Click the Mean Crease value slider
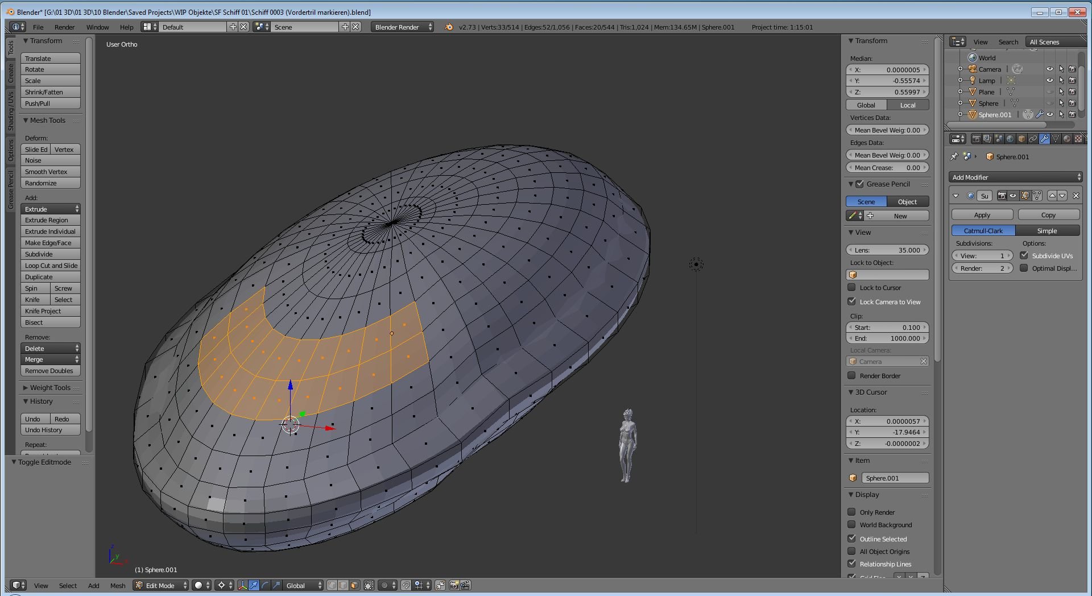The image size is (1092, 596). [x=887, y=168]
